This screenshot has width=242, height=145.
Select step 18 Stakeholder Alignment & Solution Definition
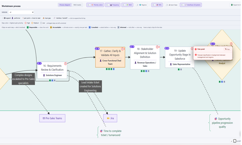pyautogui.click(x=145, y=57)
